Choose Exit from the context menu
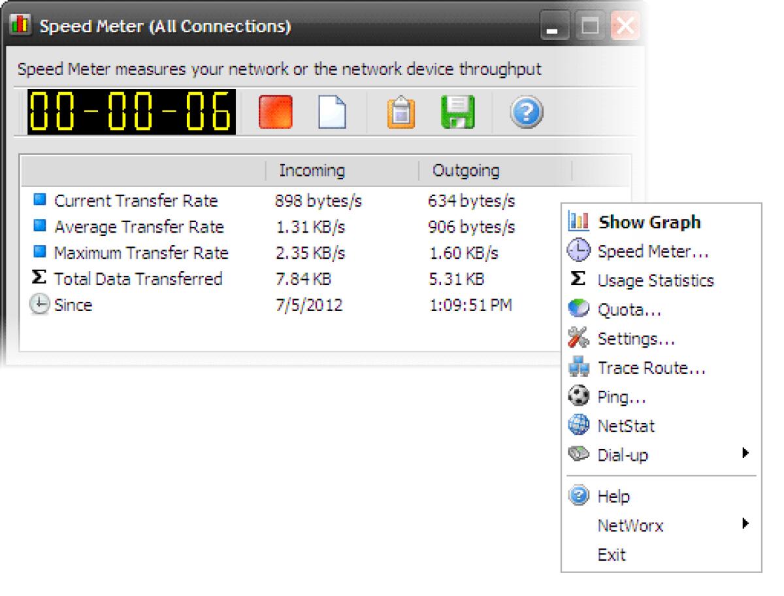Screen dimensions: 784x596 [612, 554]
